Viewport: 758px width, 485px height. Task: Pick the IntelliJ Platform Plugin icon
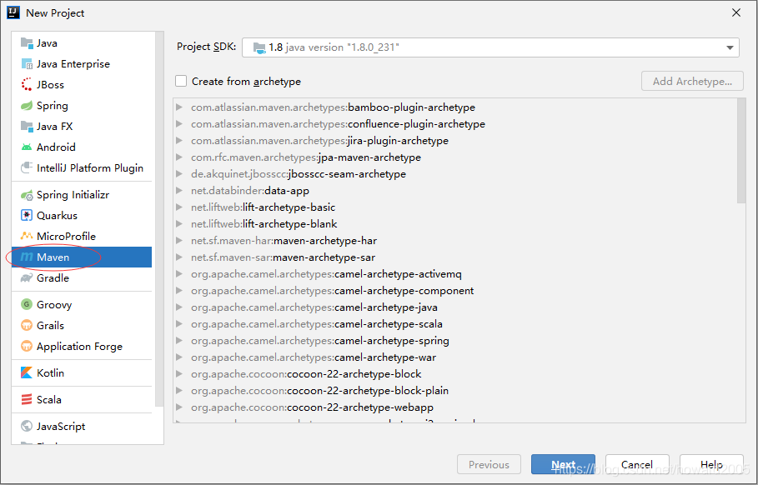tap(27, 167)
